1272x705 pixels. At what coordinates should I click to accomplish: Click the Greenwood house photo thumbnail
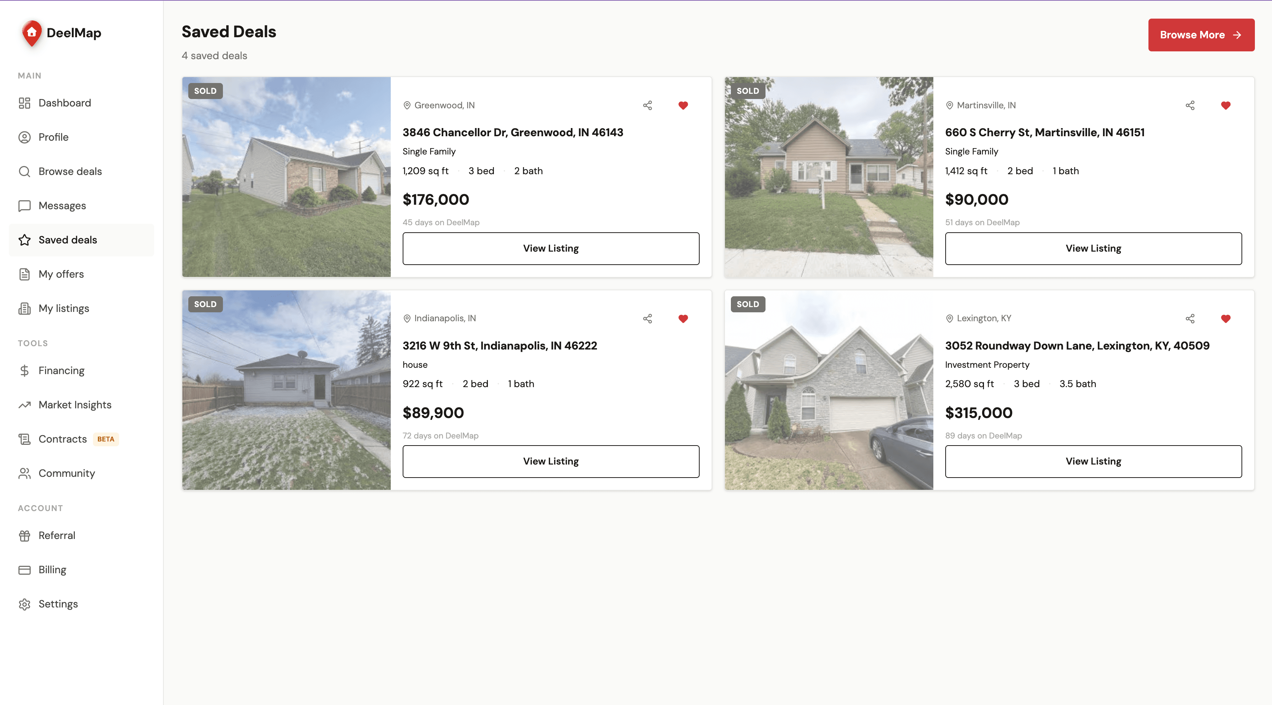coord(287,177)
